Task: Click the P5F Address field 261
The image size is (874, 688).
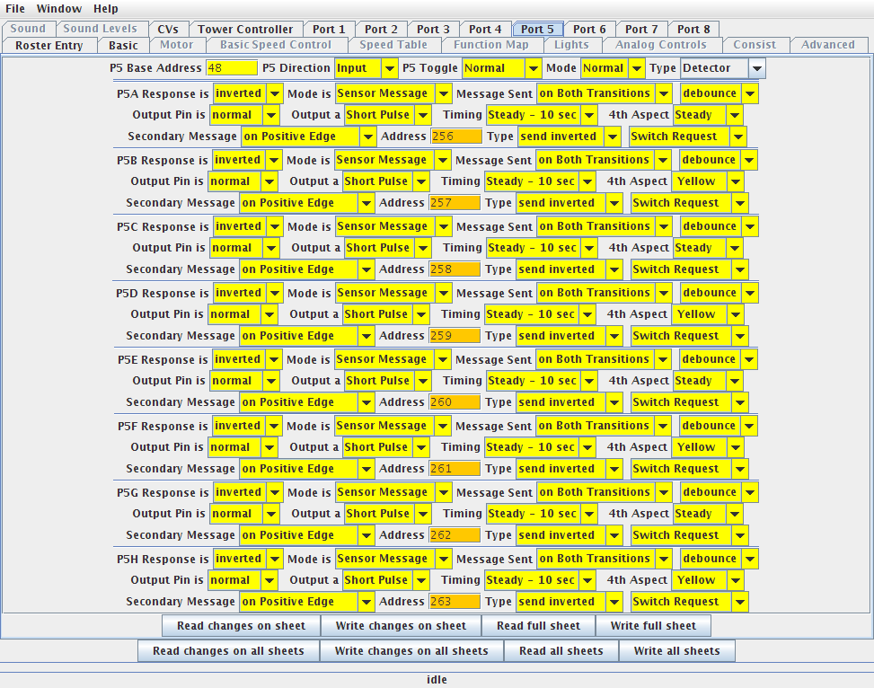Action: point(455,469)
